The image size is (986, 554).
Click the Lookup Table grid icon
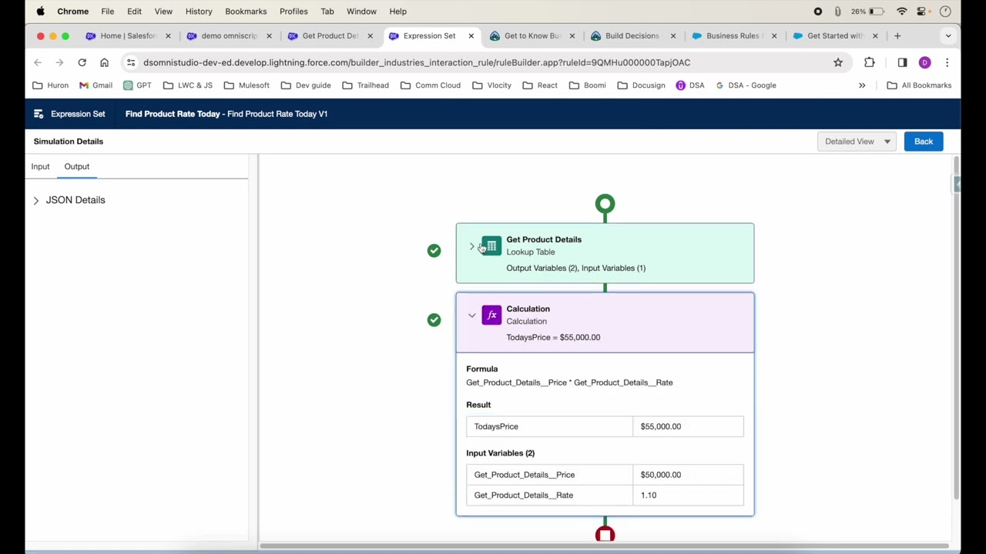(491, 246)
